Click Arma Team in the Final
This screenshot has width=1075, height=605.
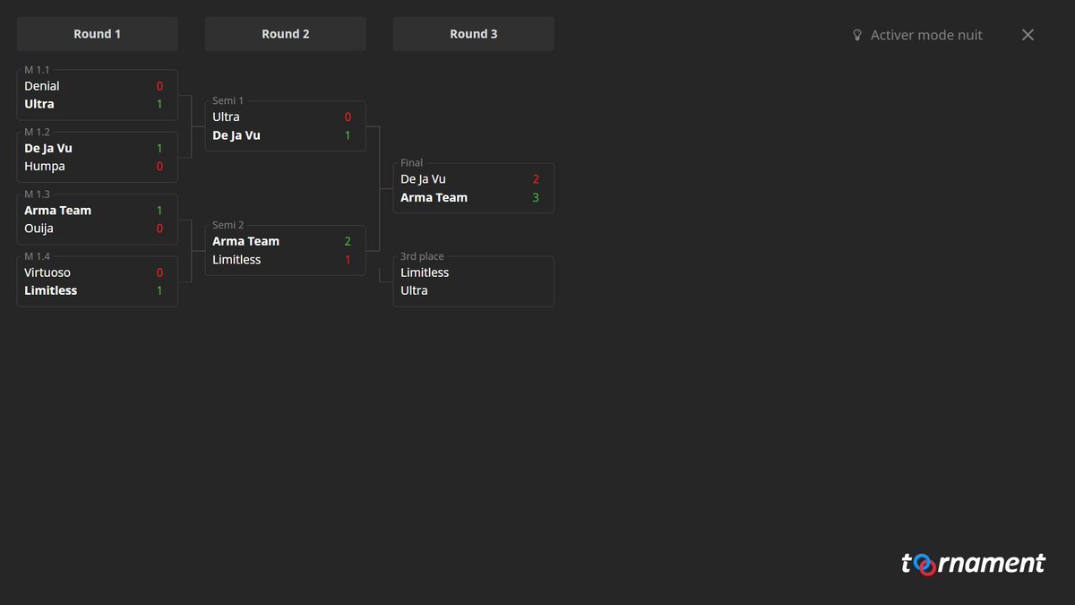(x=434, y=197)
